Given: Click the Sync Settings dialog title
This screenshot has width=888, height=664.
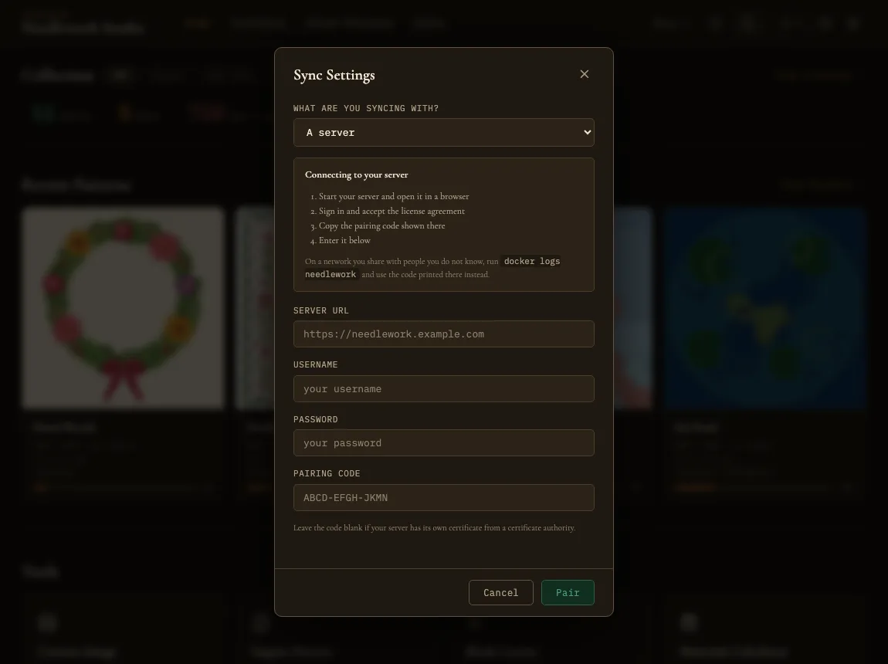Looking at the screenshot, I should pyautogui.click(x=334, y=76).
